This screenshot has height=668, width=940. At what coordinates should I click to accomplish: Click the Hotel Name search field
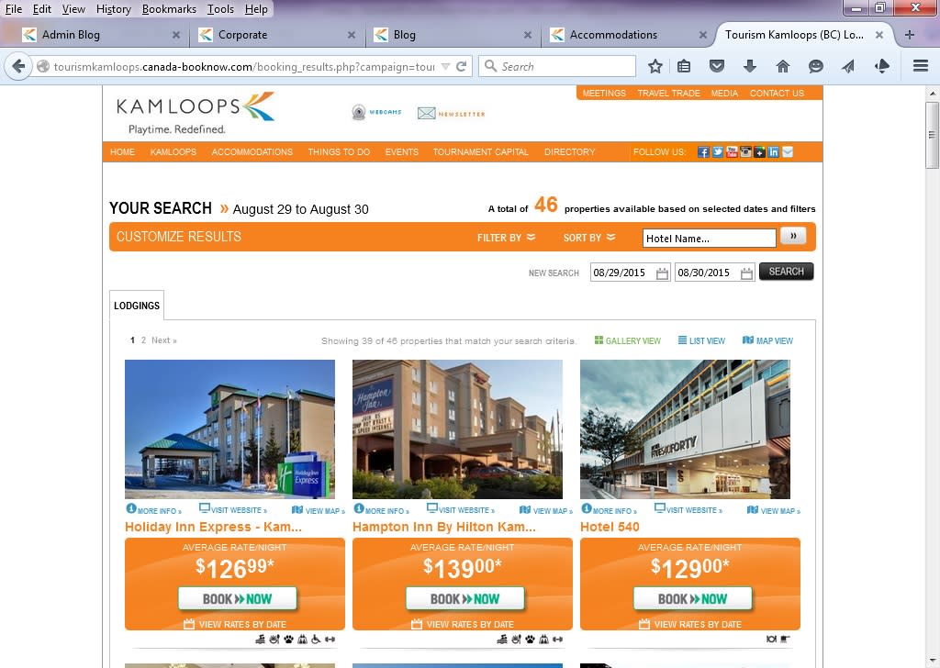[x=710, y=238]
